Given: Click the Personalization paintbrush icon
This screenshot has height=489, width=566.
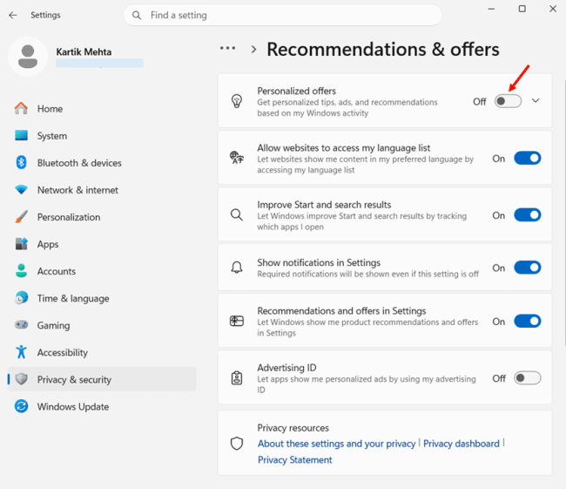Looking at the screenshot, I should 21,217.
